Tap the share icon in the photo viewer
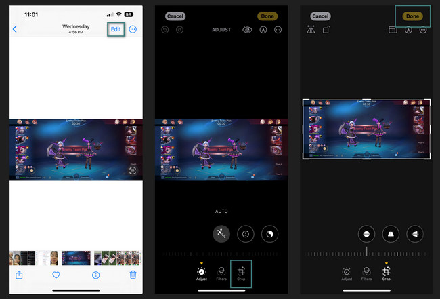The image size is (440, 299). click(x=19, y=275)
